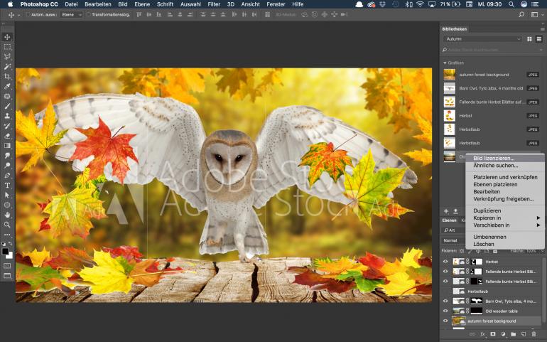Expand the Verschieben in submenu
547x342 pixels.
click(505, 225)
